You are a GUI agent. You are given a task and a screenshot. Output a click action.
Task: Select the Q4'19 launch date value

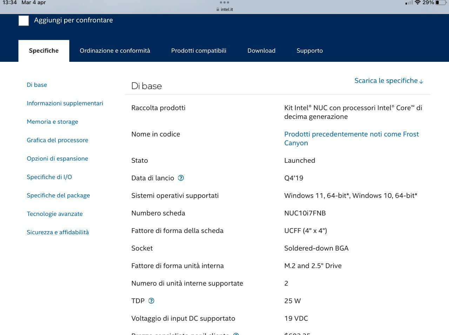[294, 178]
